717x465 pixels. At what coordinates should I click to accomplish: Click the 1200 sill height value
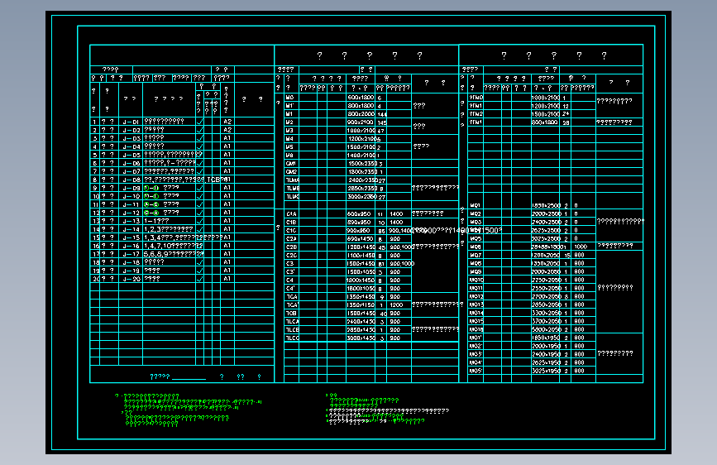point(396,304)
